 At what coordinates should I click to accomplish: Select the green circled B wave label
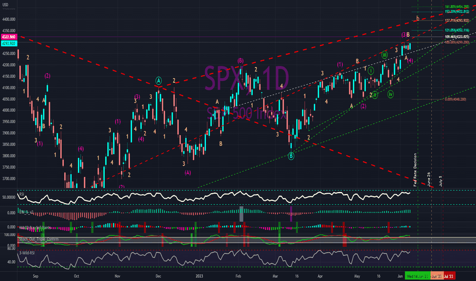(x=291, y=156)
